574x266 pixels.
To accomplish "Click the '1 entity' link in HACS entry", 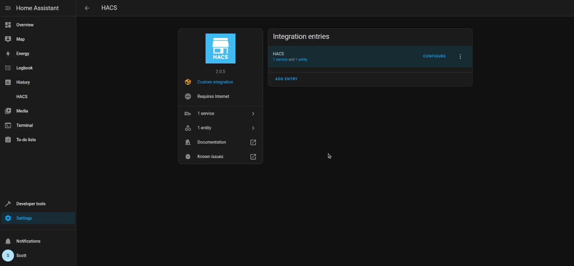I will pyautogui.click(x=302, y=60).
